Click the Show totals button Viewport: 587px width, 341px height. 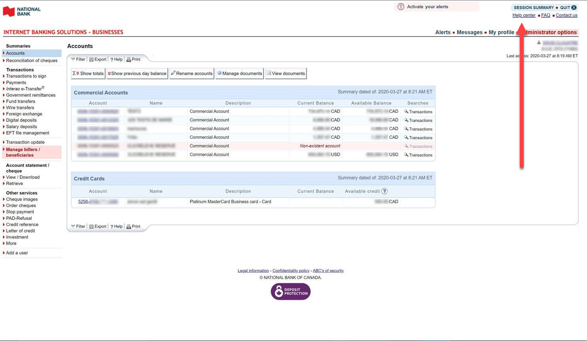pos(88,73)
